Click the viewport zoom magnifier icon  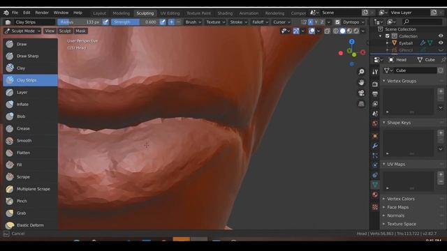(x=361, y=72)
